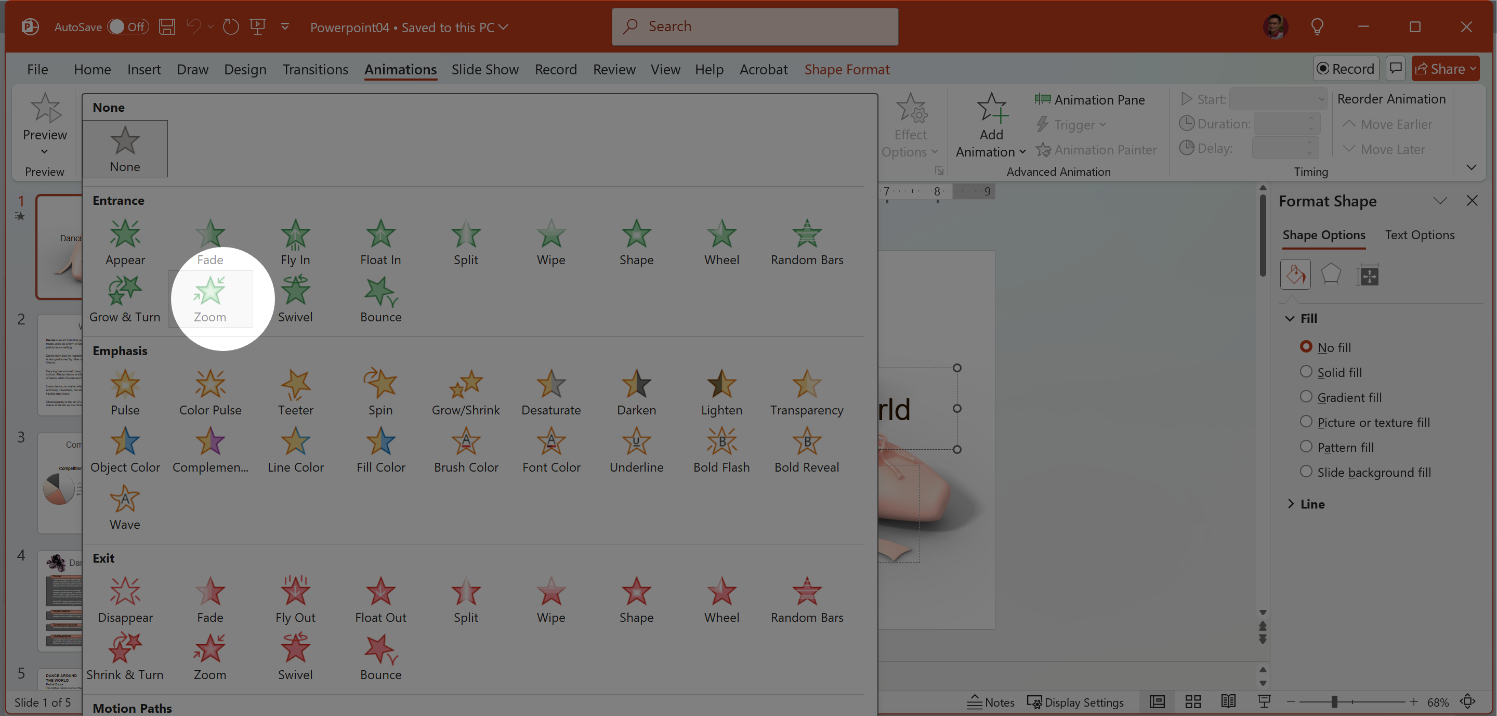Apply the Spin emphasis animation
Viewport: 1497px width, 716px height.
[380, 392]
